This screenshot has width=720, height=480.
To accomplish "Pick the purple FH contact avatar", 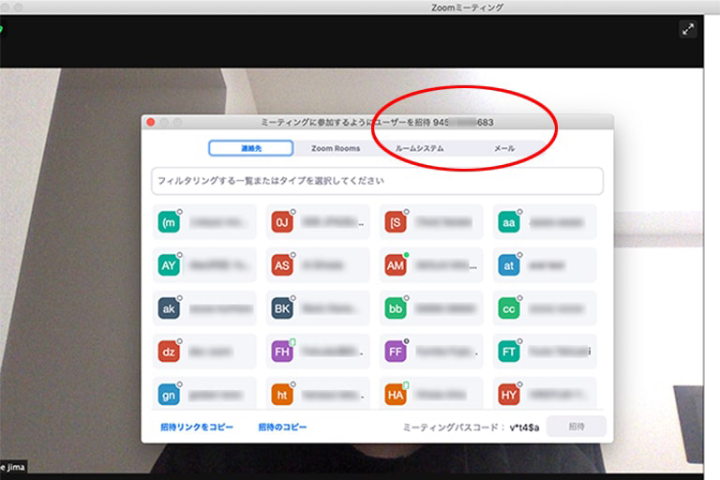I will click(282, 352).
